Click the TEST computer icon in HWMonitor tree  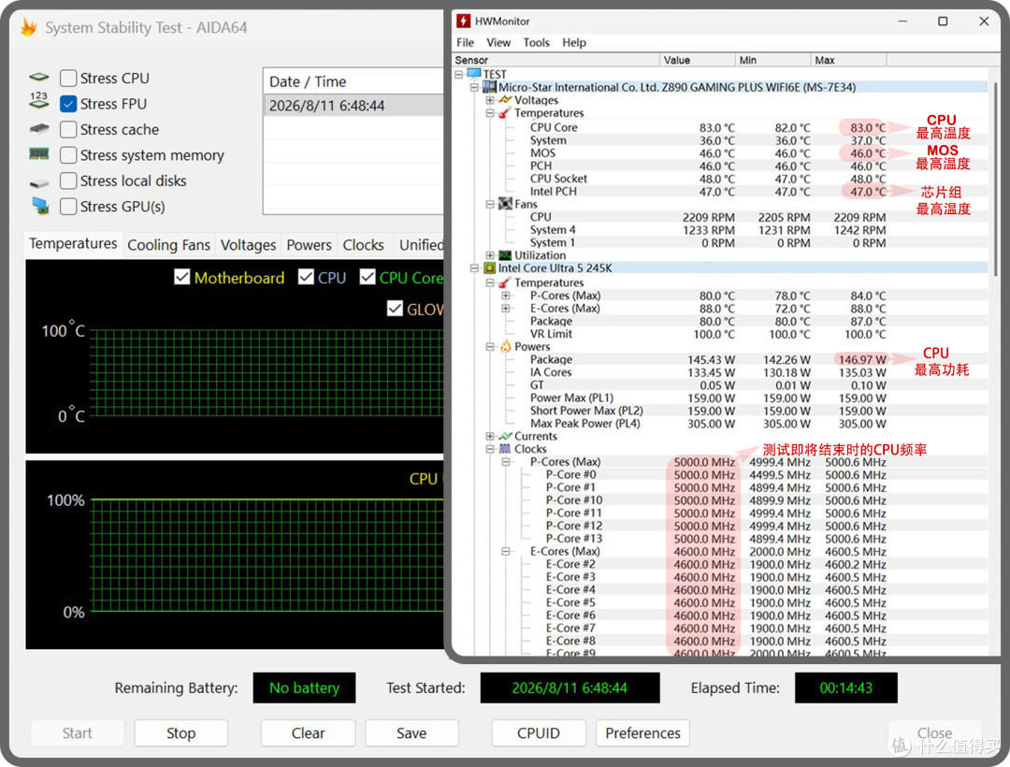(474, 73)
